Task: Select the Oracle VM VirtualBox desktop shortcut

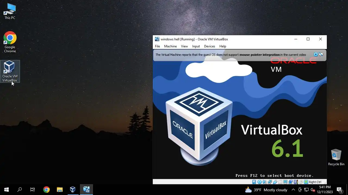Action: coord(10,71)
